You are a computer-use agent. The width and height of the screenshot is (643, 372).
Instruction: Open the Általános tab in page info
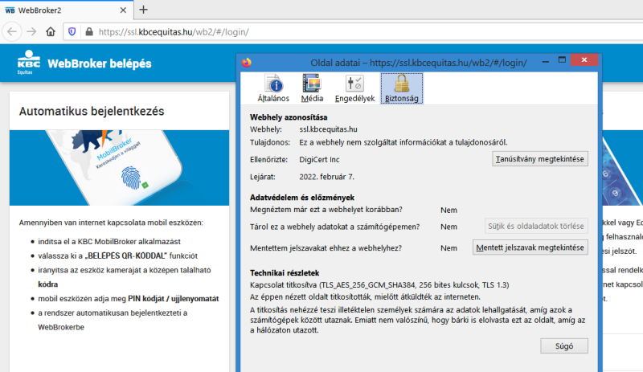[x=273, y=88]
